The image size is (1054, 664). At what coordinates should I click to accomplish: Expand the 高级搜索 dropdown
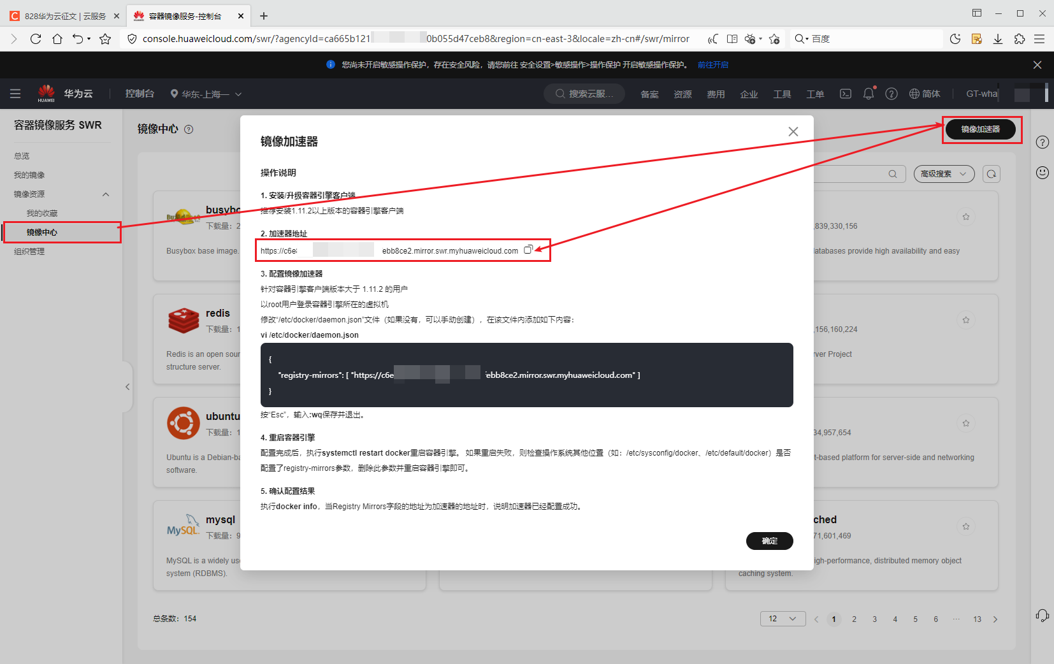point(944,174)
